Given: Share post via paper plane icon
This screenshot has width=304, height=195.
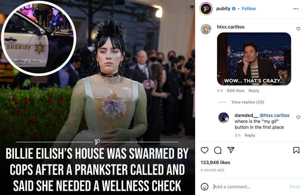Looking at the screenshot, I should click(x=231, y=150).
